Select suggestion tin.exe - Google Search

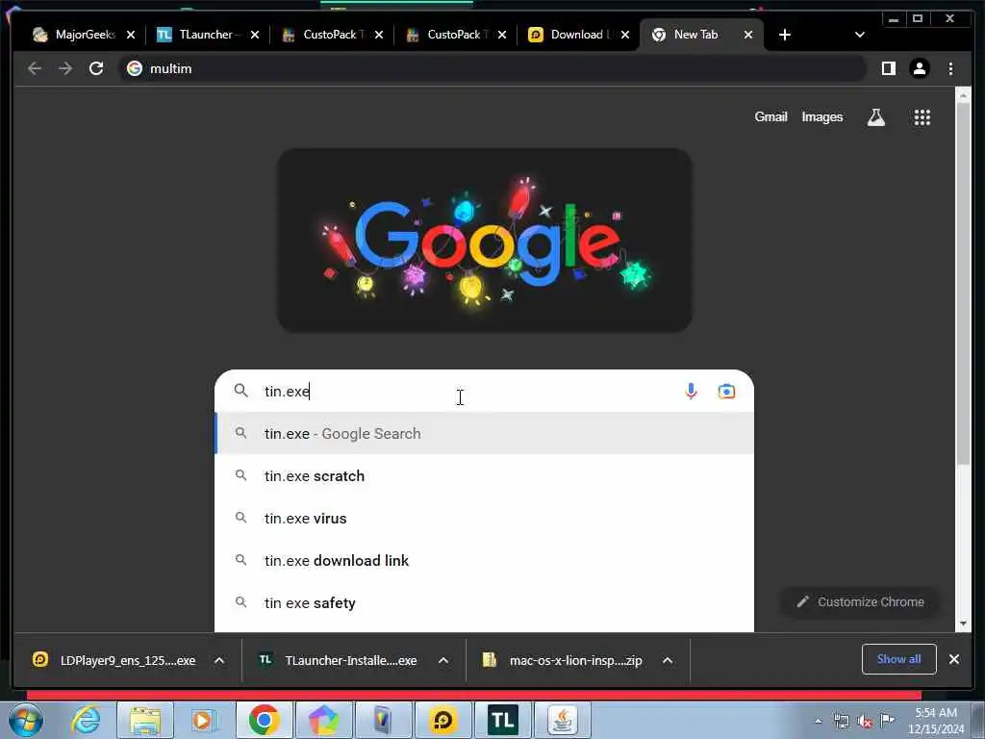point(484,434)
